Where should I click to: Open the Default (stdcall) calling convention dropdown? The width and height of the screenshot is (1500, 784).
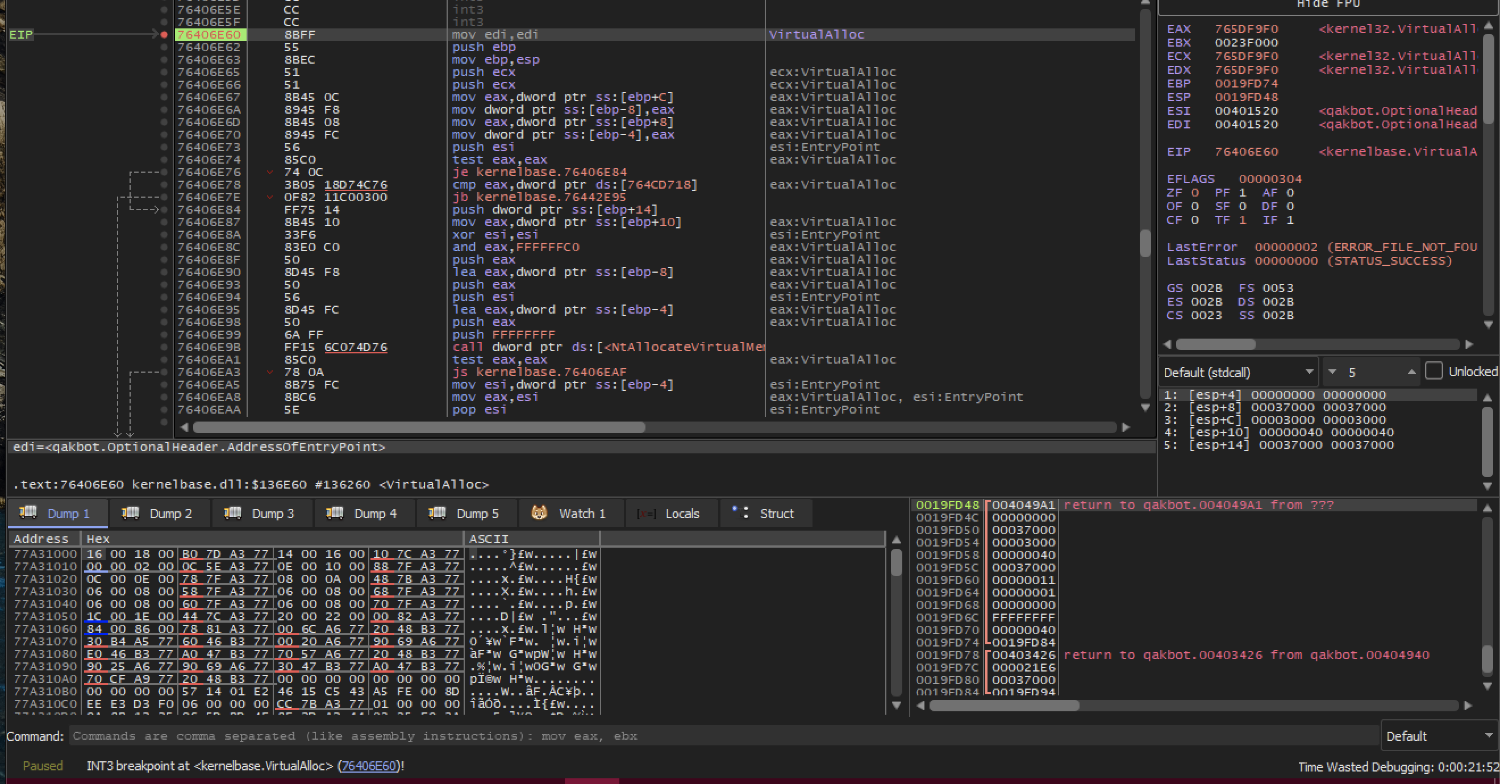pyautogui.click(x=1239, y=372)
